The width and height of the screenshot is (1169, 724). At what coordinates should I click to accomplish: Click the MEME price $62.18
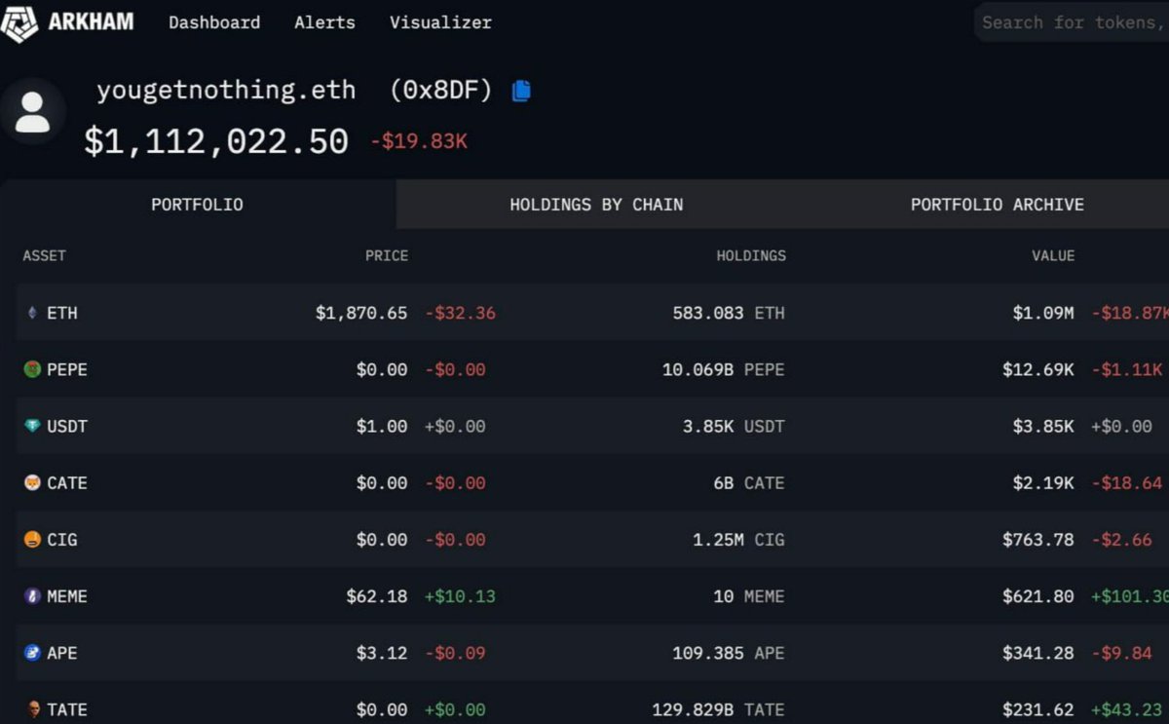tap(377, 595)
